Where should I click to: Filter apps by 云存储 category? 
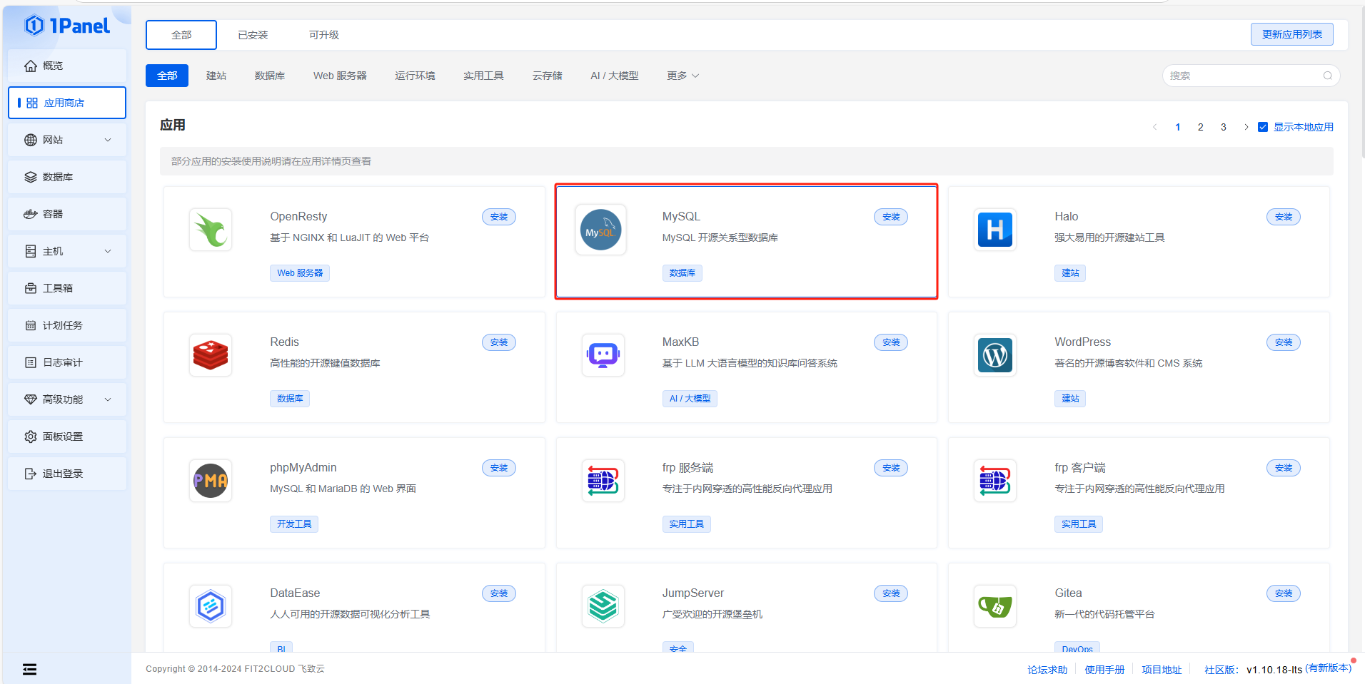[547, 76]
